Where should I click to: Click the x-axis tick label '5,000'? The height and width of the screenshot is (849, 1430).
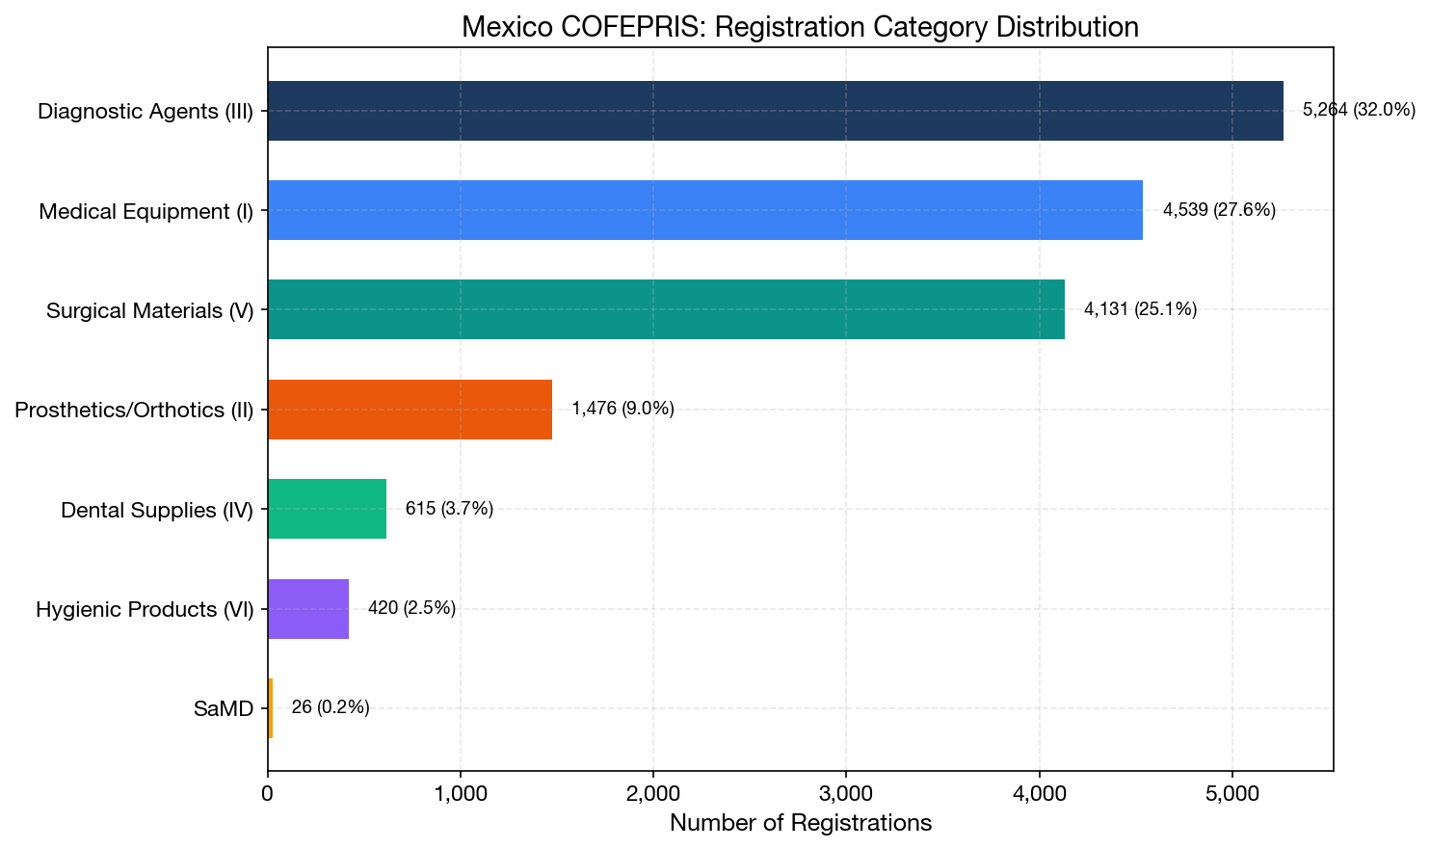click(1231, 794)
